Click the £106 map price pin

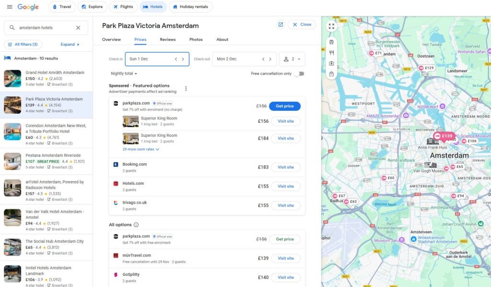point(469,141)
